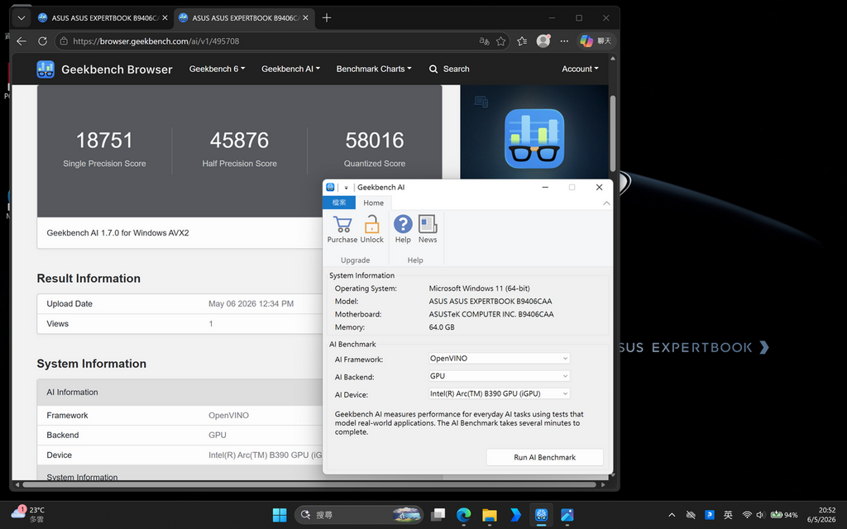847x529 pixels.
Task: Collapse the Geekbench AI ribbon chevron
Action: [606, 203]
